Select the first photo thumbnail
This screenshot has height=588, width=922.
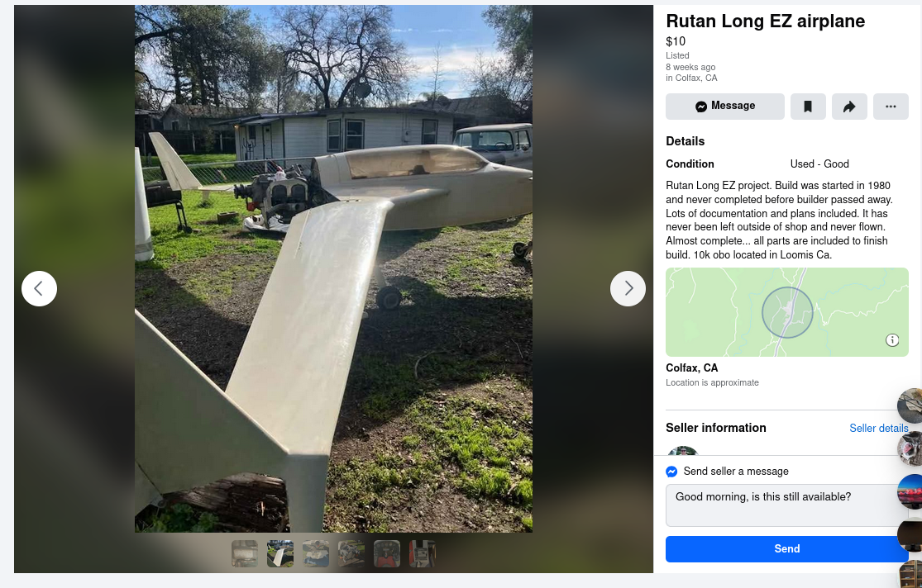pos(245,553)
